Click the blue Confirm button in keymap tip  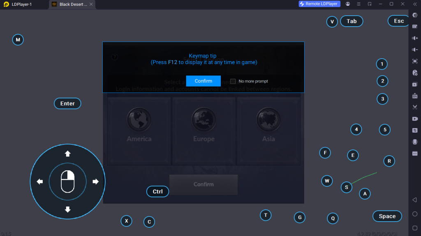coord(203,81)
